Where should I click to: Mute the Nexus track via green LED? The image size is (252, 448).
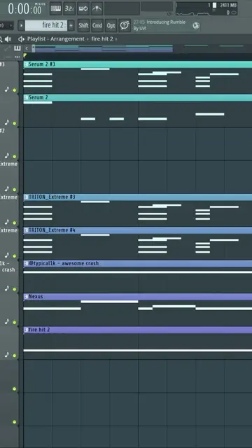(x=15, y=322)
